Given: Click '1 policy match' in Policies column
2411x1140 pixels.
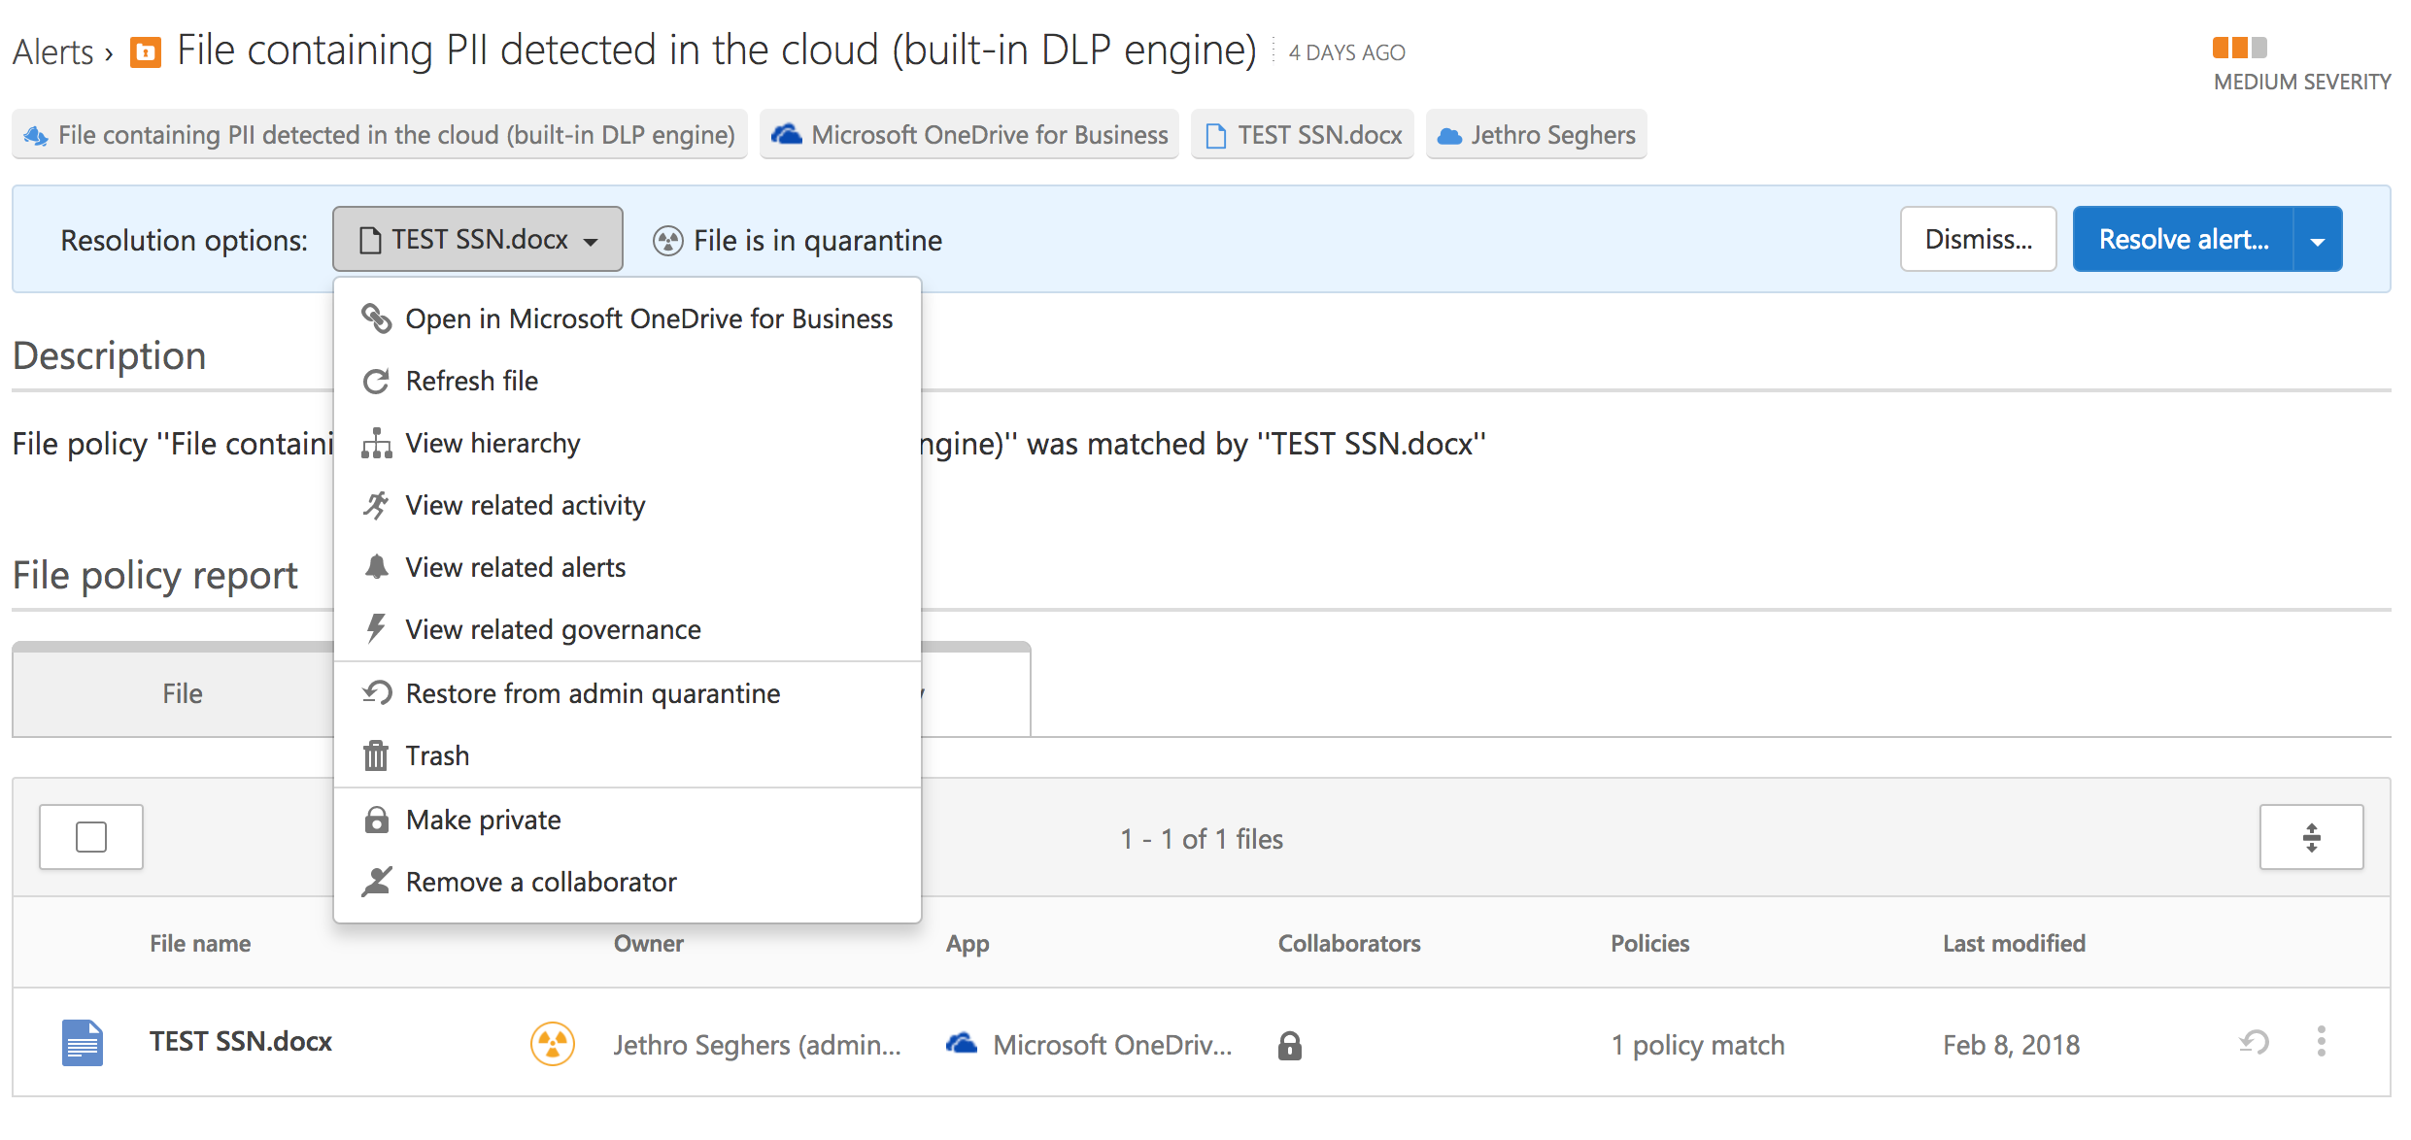Looking at the screenshot, I should 1698,1045.
